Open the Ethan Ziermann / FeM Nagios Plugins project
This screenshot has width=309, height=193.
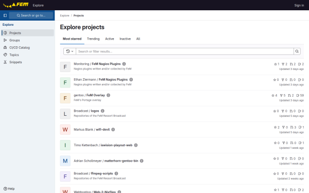(x=101, y=80)
